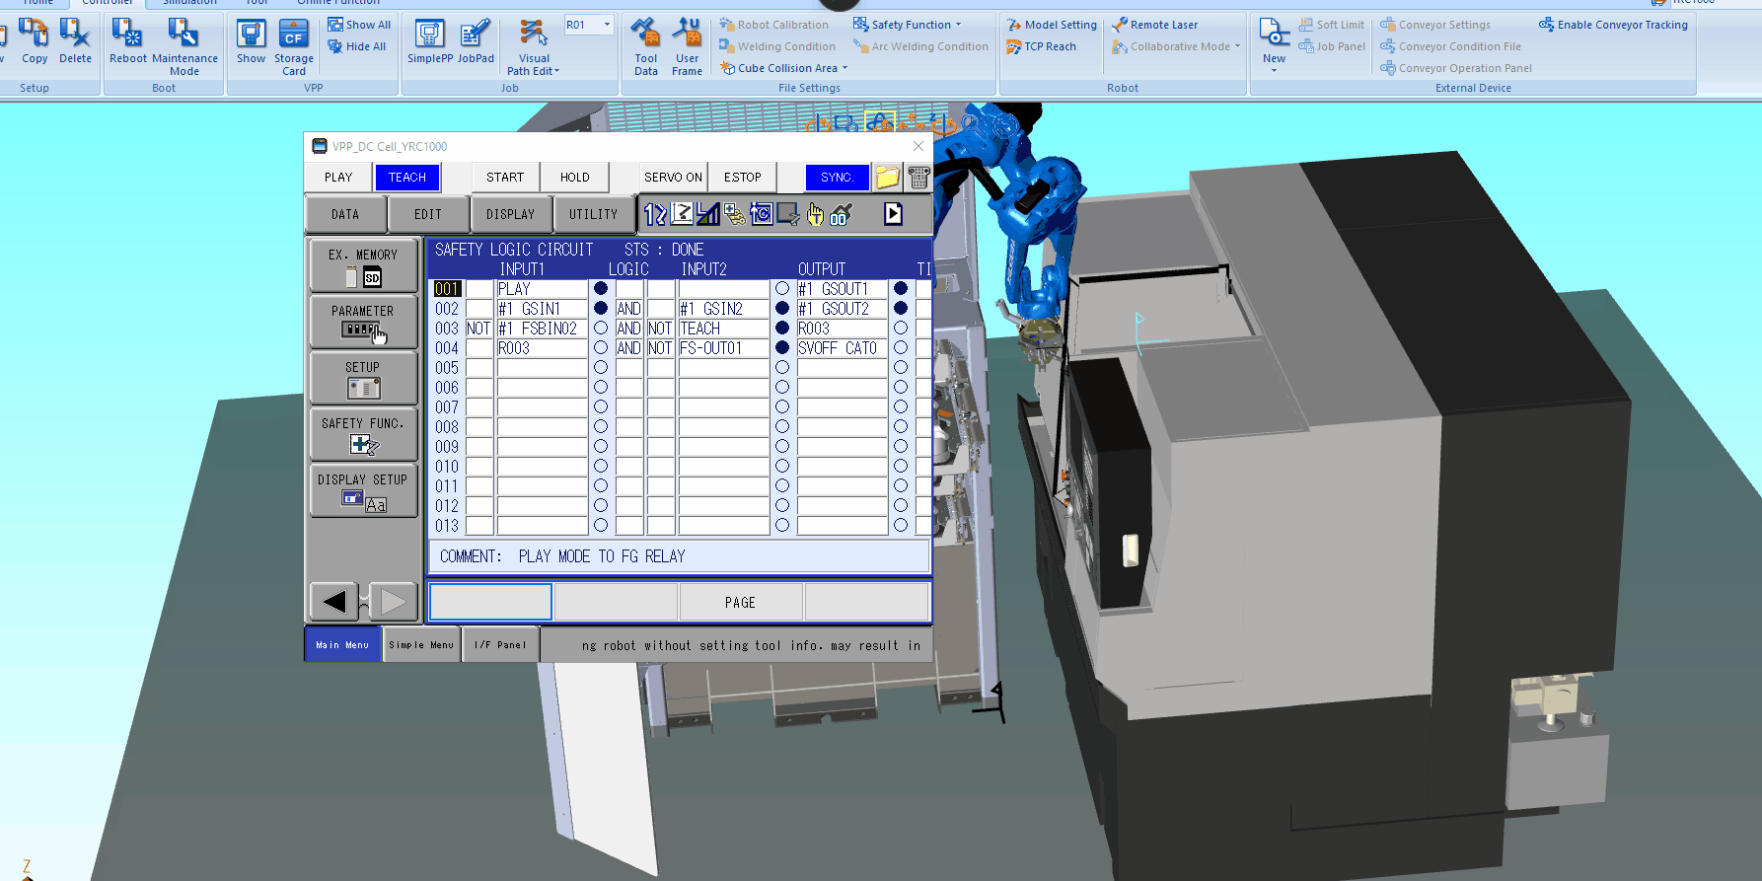Select the INPUT1 cell on row 005
Screen dimensions: 1762x881
[x=542, y=368]
